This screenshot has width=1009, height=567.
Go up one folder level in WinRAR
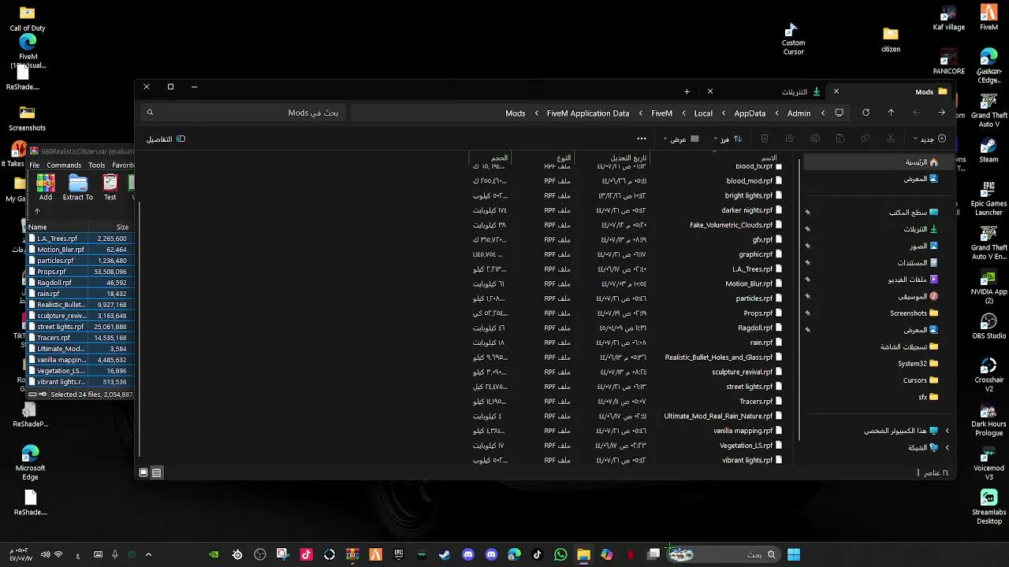36,211
